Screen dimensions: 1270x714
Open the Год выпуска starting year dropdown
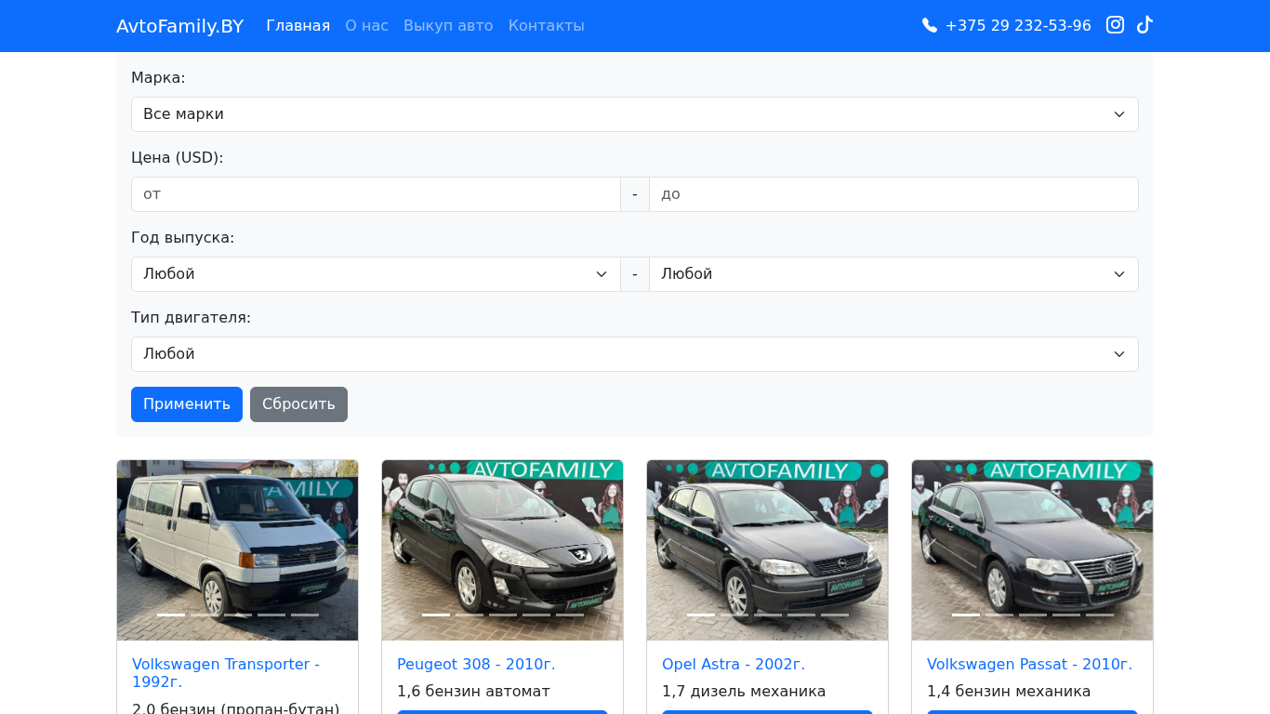point(376,274)
